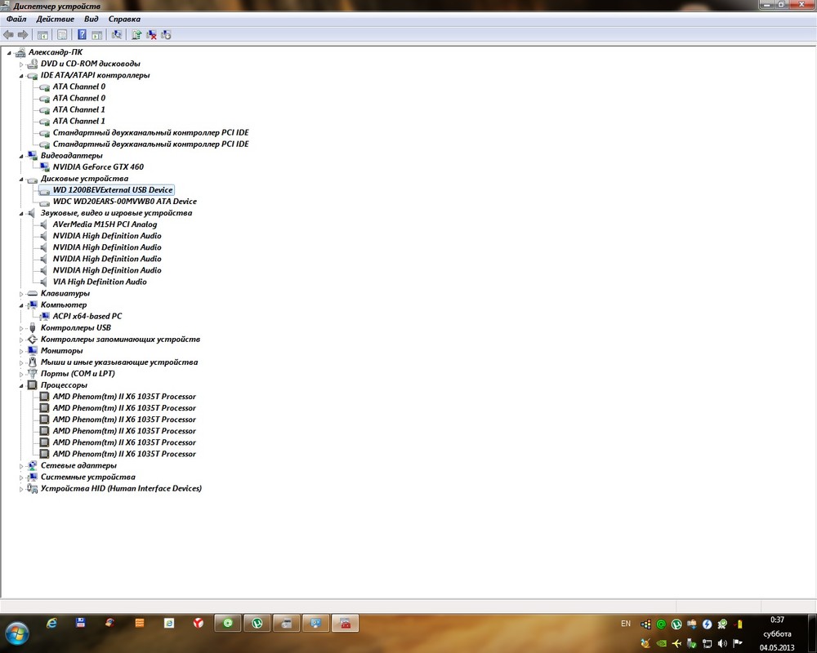Collapse Звуковые, видео и игровые устройства
This screenshot has width=817, height=653.
pos(21,214)
